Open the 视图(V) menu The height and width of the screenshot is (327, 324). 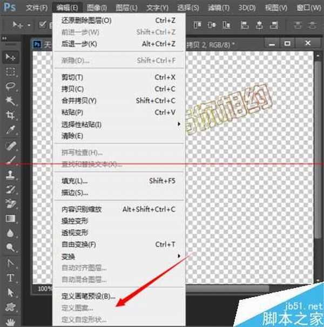point(276,8)
